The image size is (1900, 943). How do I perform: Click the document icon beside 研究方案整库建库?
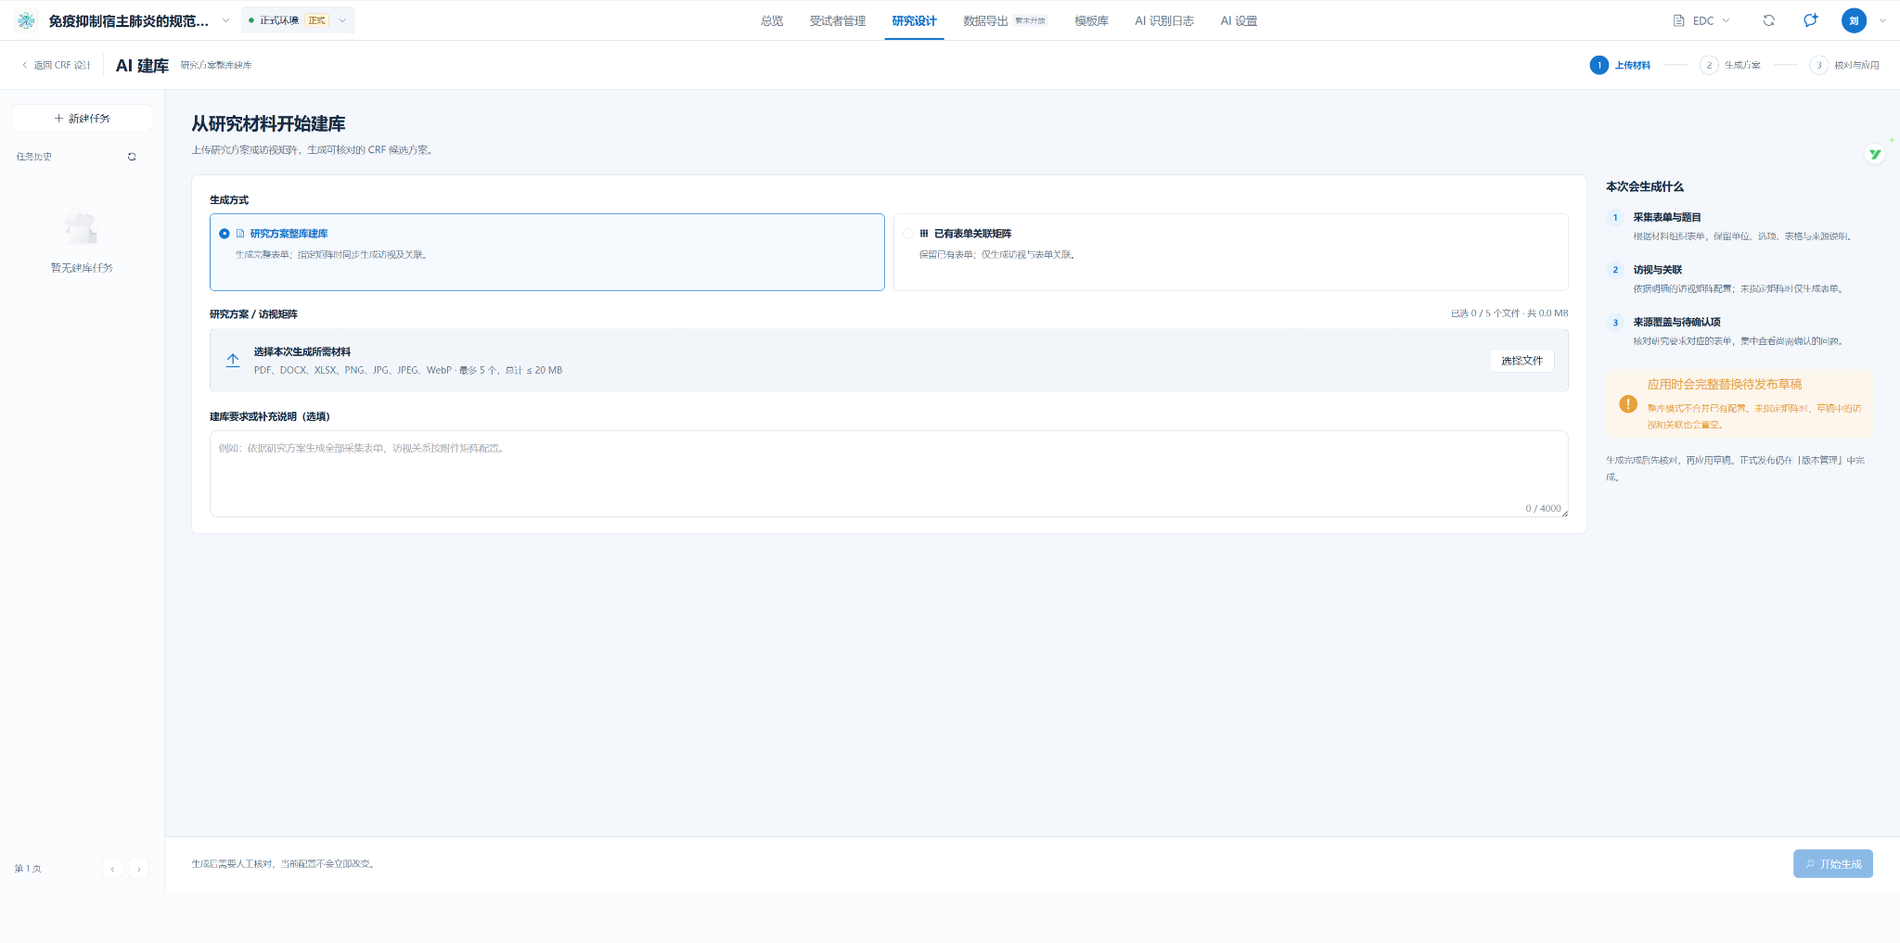[x=240, y=234]
